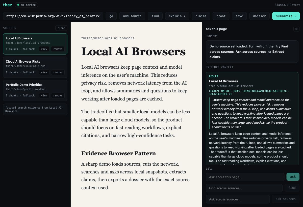The height and width of the screenshot is (207, 303).
Task: Click the summarize button
Action: tap(286, 16)
